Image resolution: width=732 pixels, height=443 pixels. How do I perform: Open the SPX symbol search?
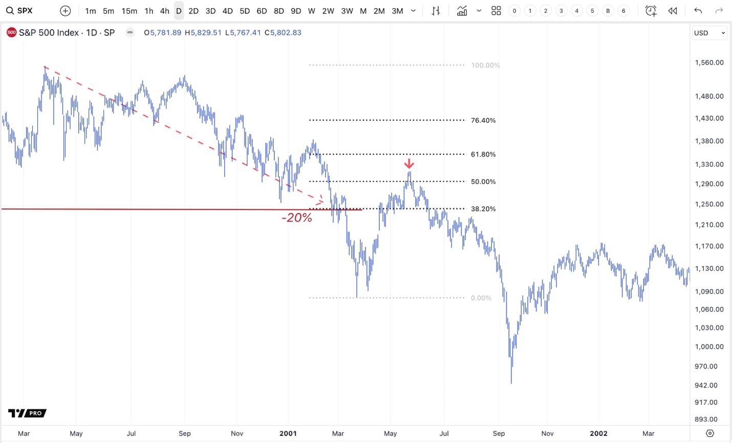(x=19, y=11)
